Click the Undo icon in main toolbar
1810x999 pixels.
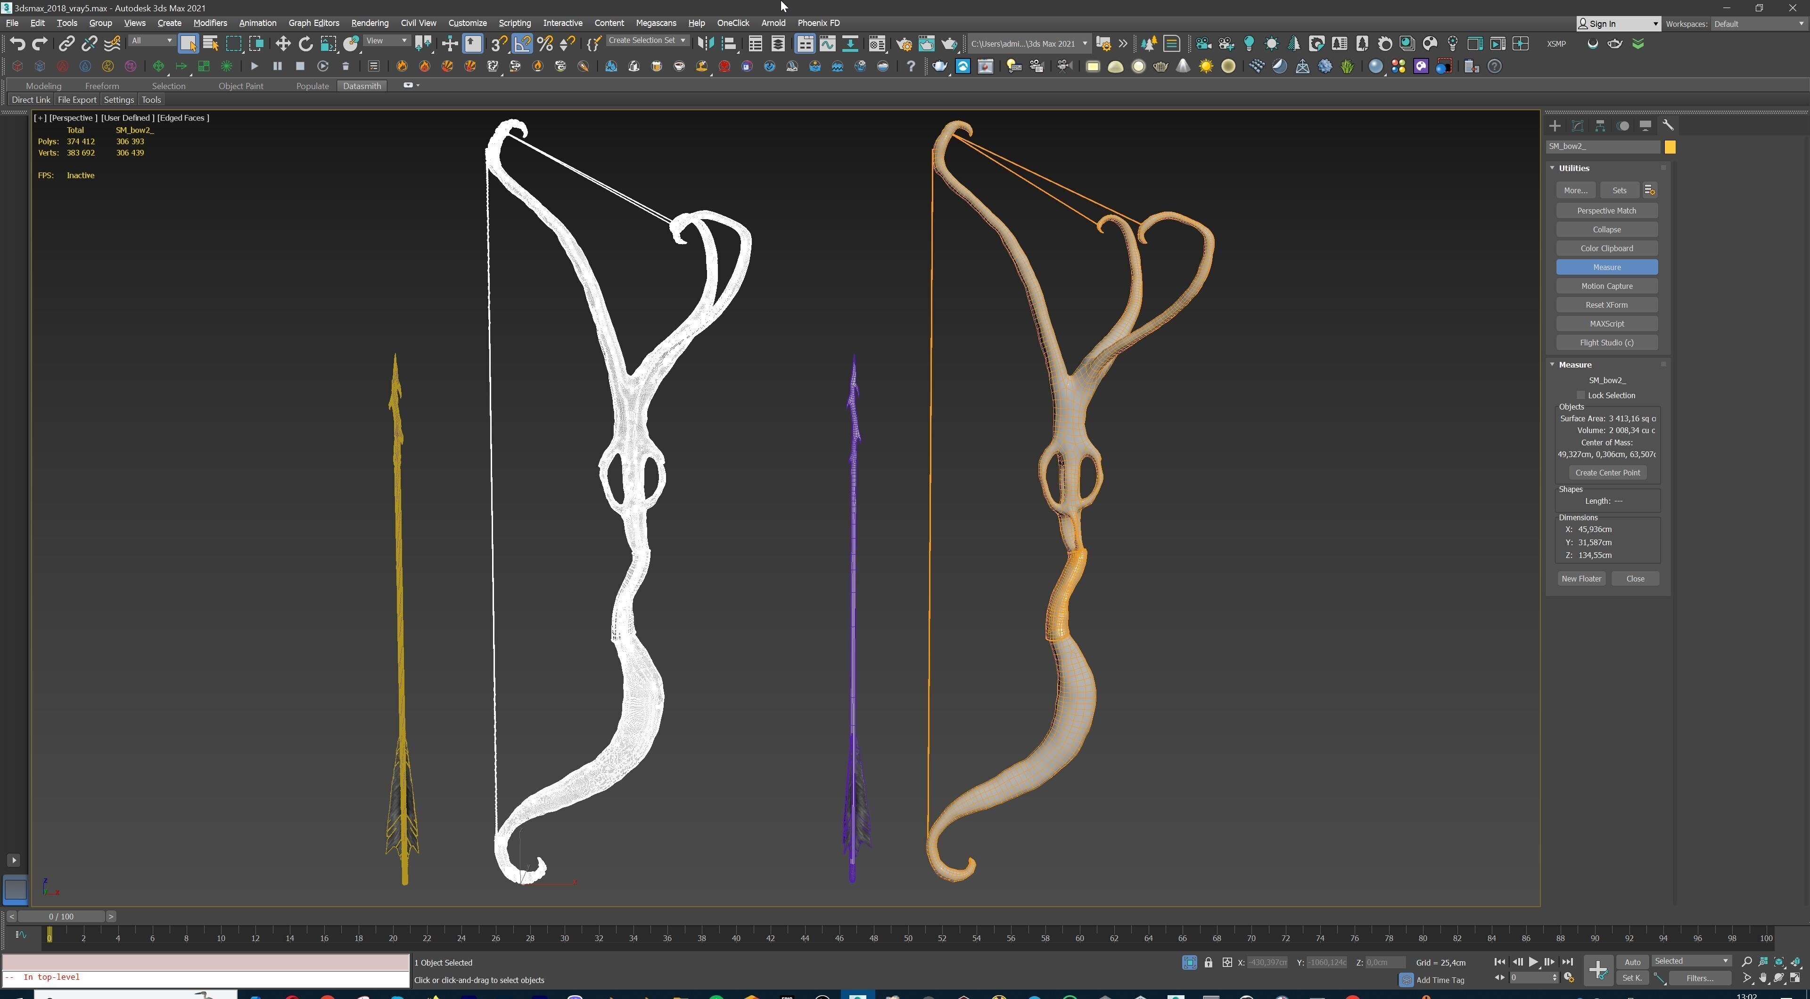17,43
